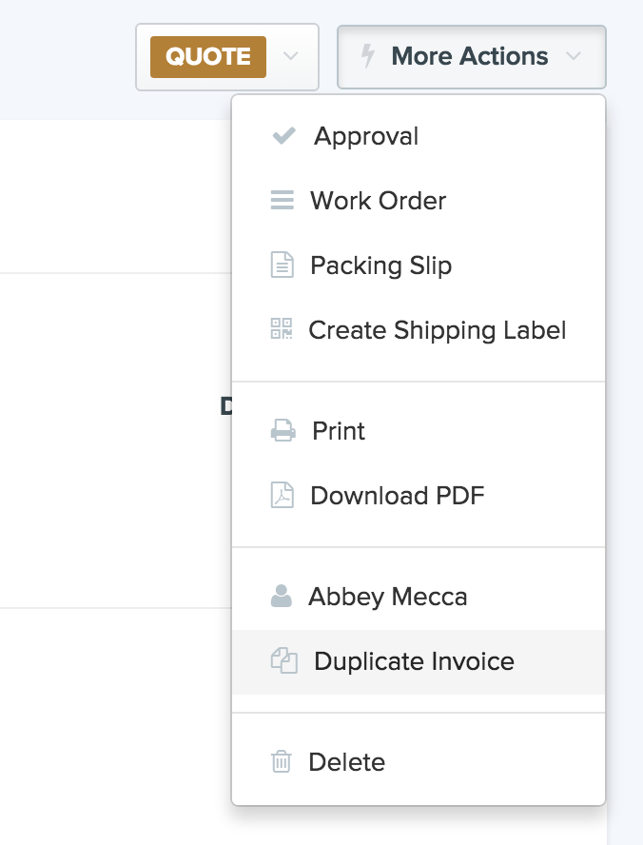Click the PDF file icon
Screen dimensions: 643x845
[283, 495]
